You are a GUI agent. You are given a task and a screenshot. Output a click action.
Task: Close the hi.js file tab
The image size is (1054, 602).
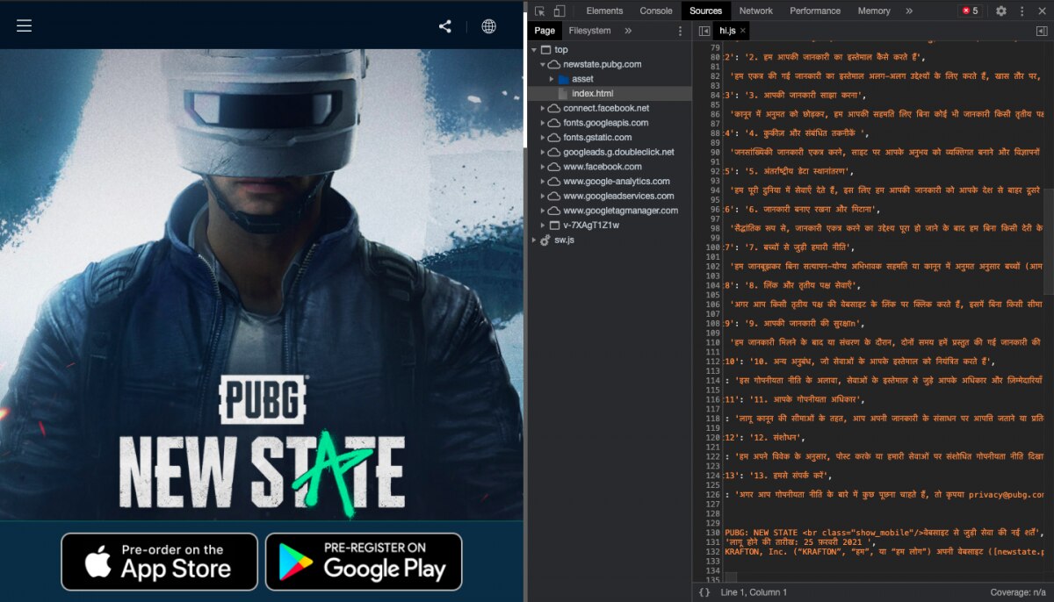742,31
